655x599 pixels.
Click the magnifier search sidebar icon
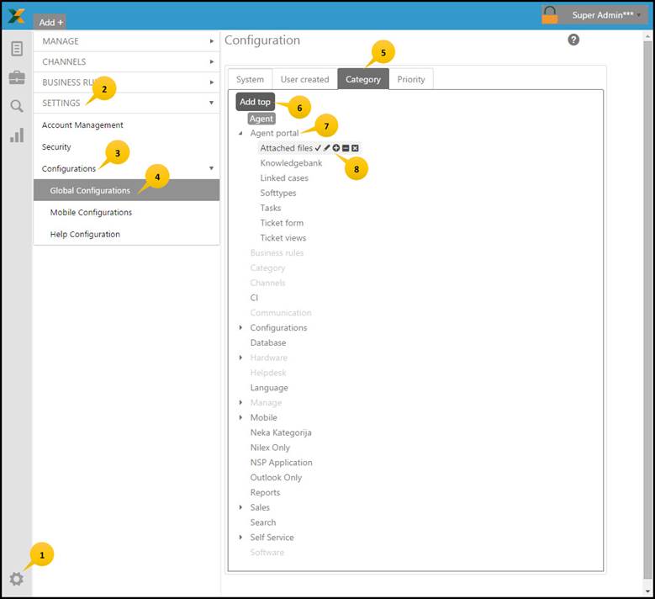16,106
